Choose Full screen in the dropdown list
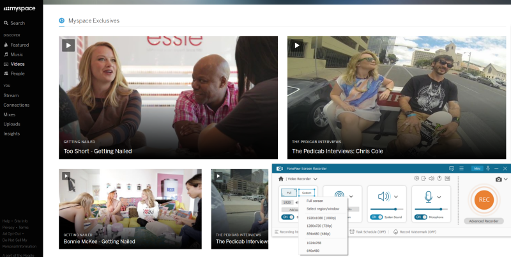The image size is (511, 257). coord(315,201)
